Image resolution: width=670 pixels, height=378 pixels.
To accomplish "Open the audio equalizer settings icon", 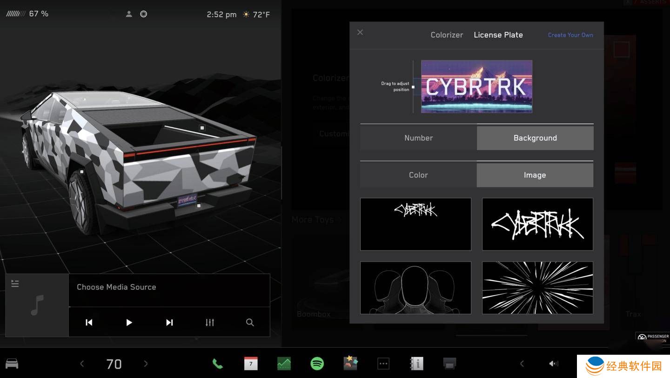I will click(x=210, y=322).
